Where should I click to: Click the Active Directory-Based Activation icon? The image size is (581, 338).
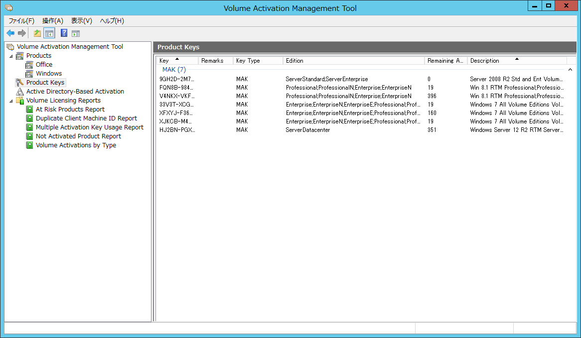(20, 92)
